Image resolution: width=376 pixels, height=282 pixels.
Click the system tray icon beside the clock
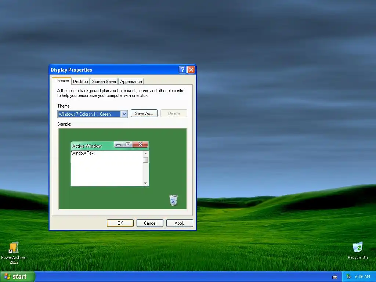coord(348,277)
